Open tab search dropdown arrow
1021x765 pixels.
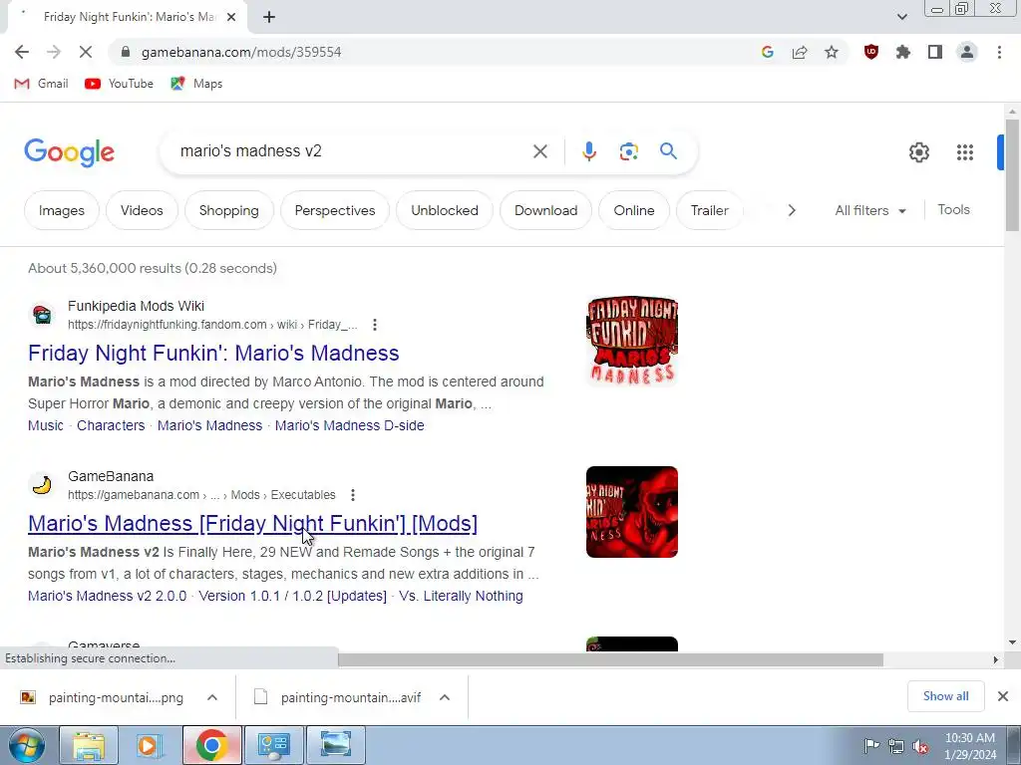click(x=901, y=18)
